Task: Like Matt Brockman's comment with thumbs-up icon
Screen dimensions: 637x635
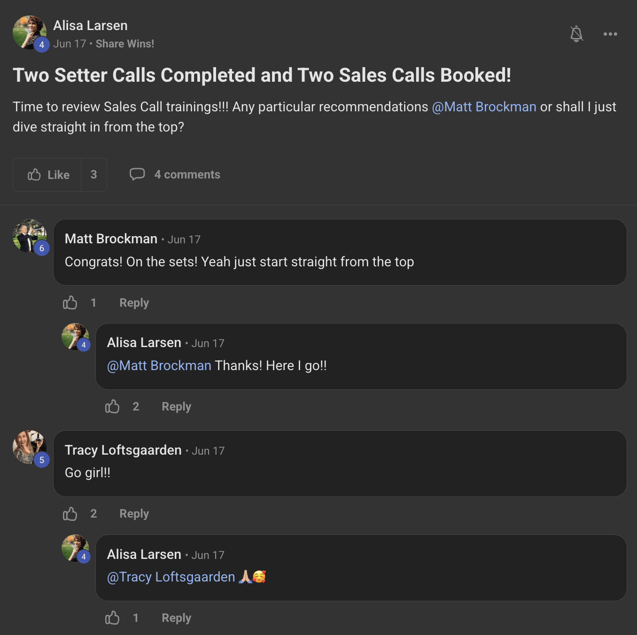Action: tap(70, 302)
